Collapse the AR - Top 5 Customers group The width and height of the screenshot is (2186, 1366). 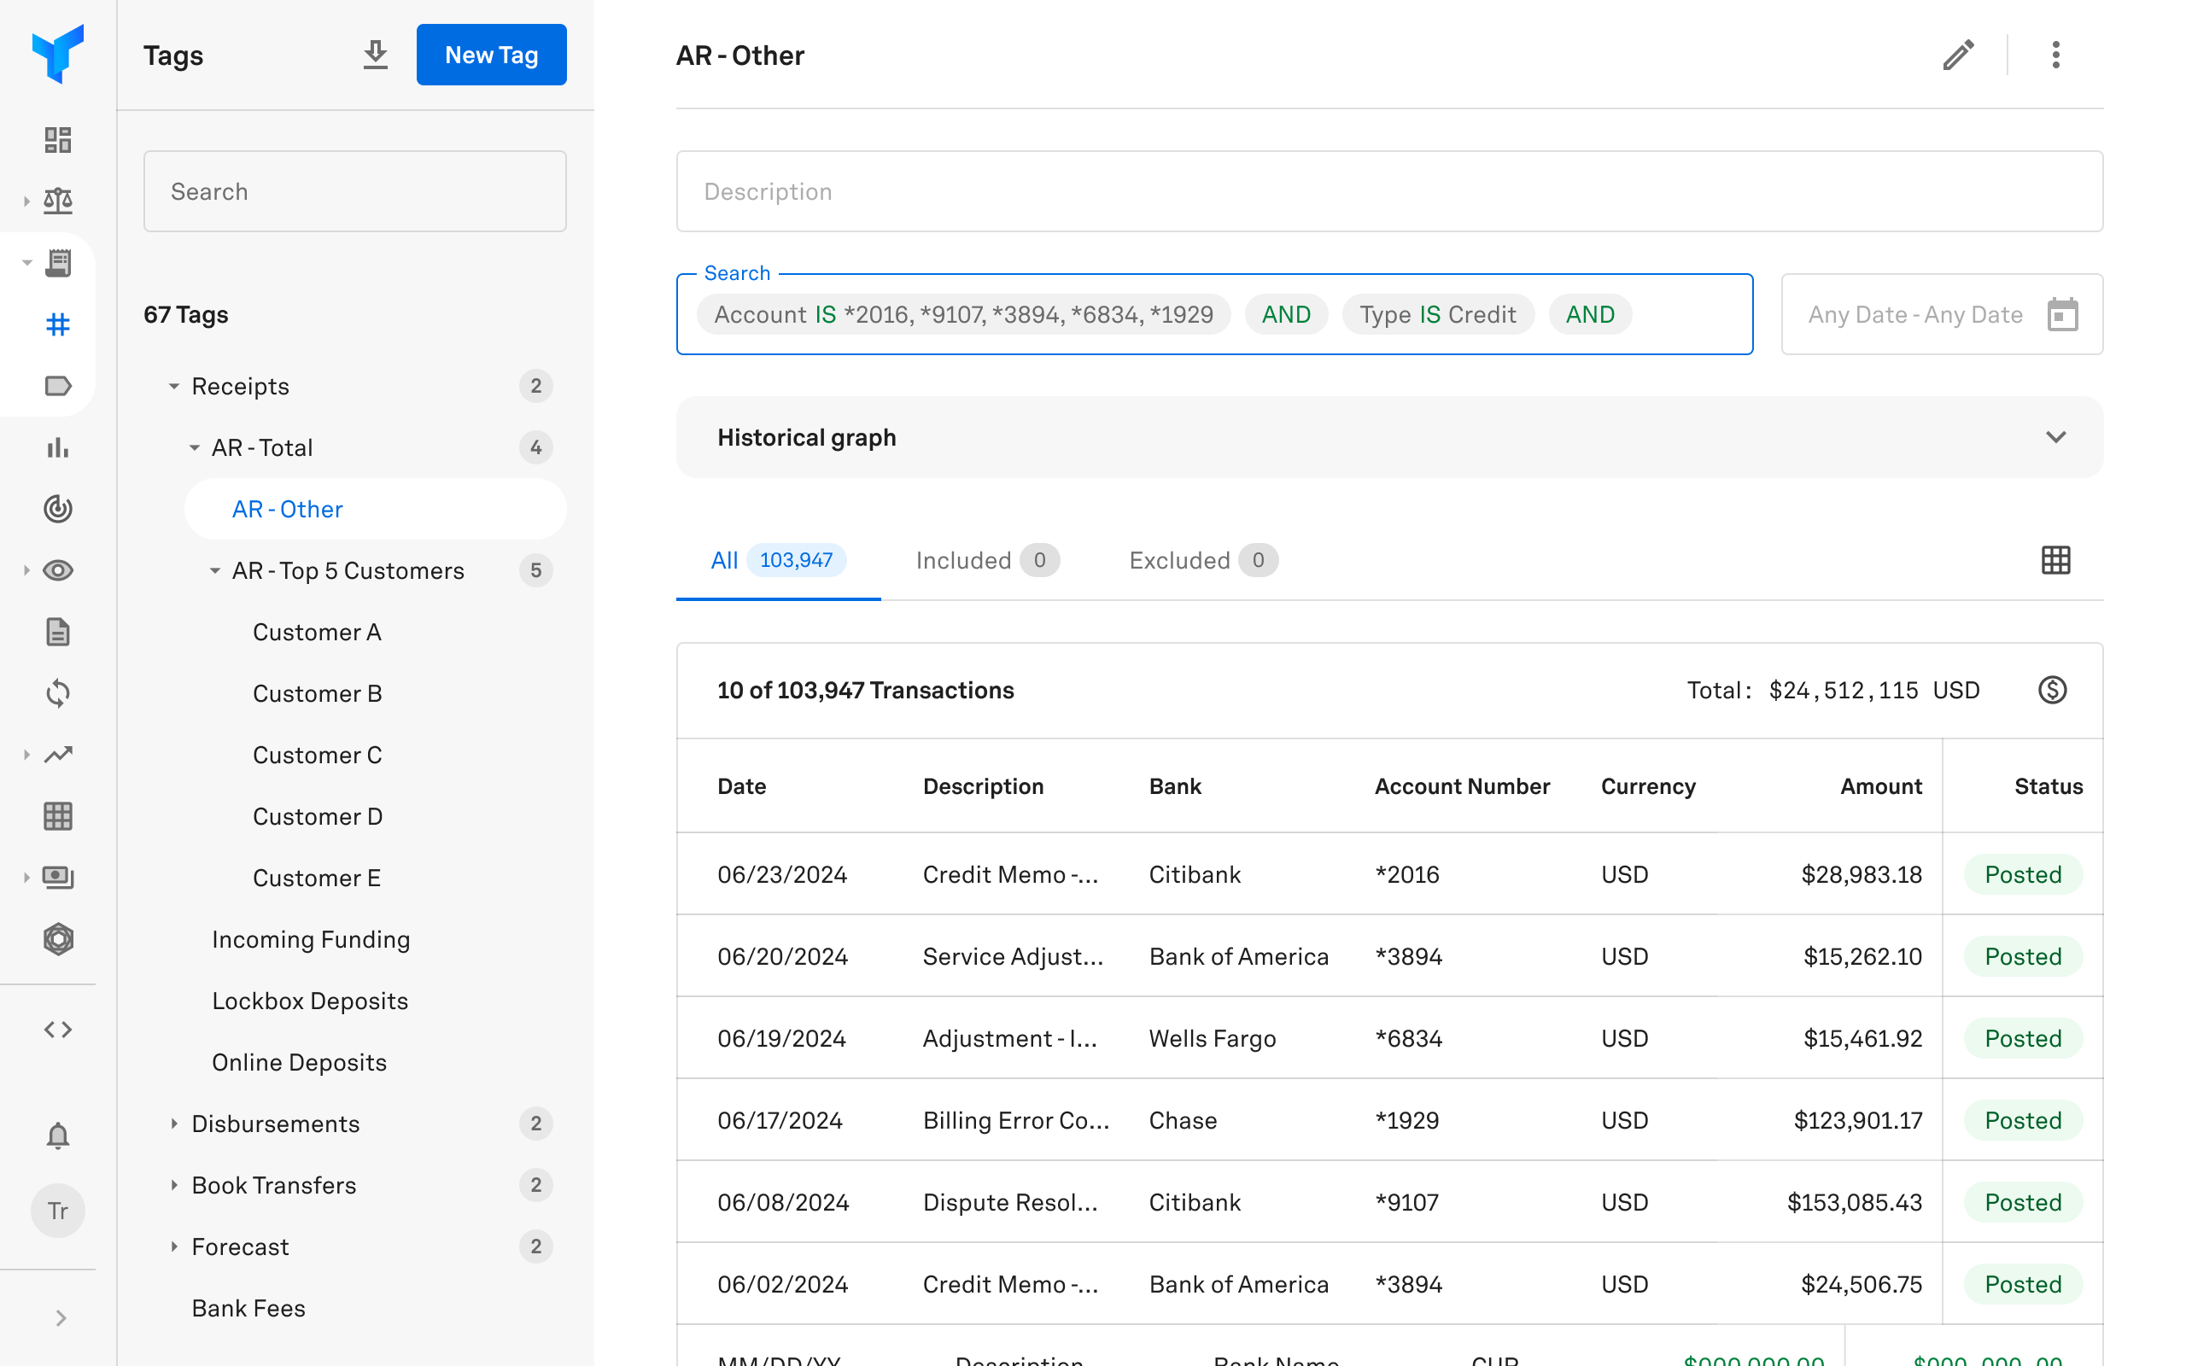215,570
